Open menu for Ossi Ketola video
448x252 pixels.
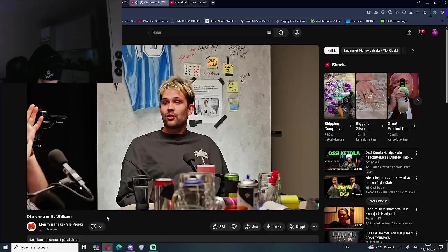tap(416, 153)
